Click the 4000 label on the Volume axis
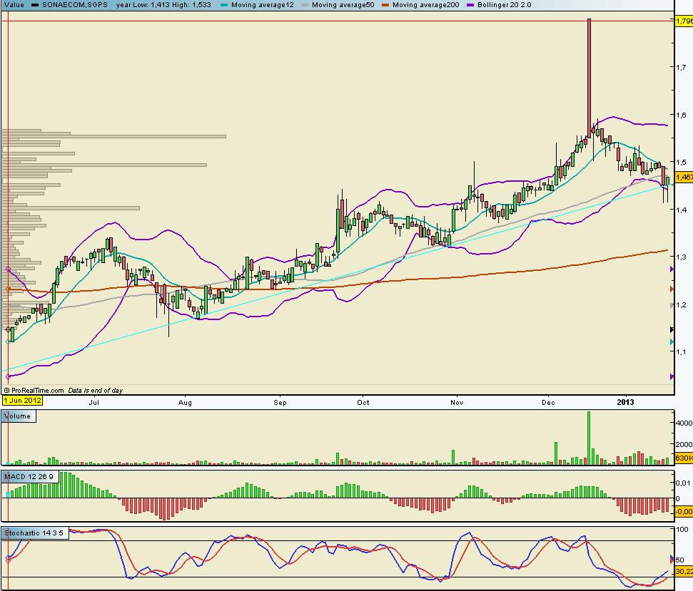Viewport: 693px width, 591px height. (684, 423)
